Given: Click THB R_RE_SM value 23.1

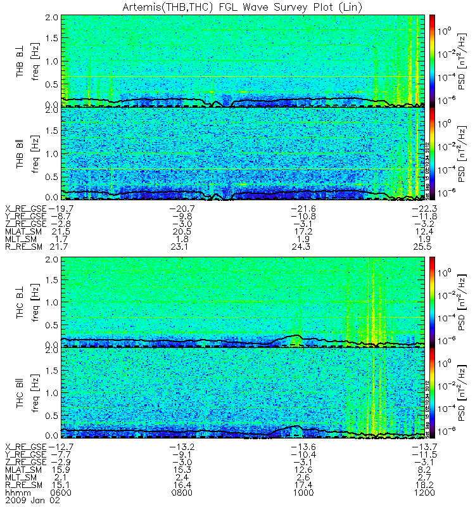Looking at the screenshot, I should (x=180, y=247).
